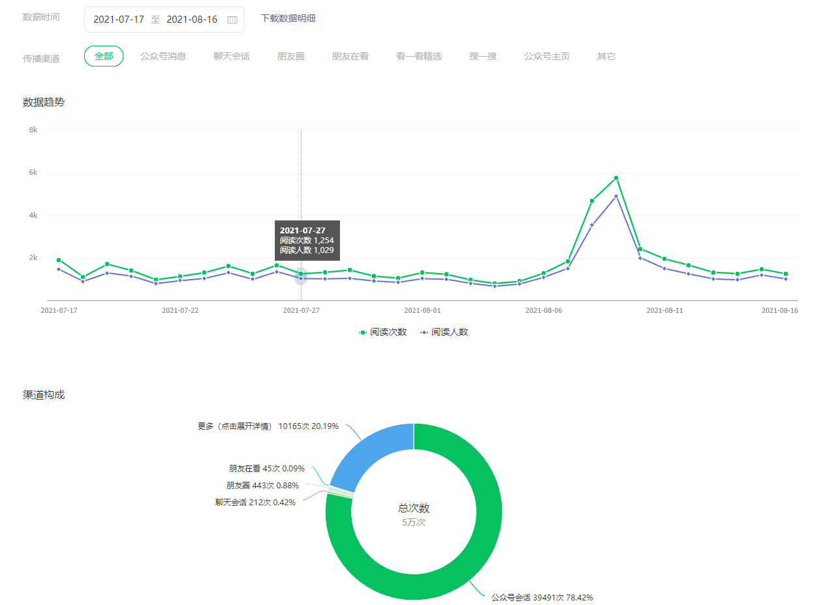Screen dimensions: 823x605
Task: Open start date 2021-07-17 field
Action: (x=119, y=20)
